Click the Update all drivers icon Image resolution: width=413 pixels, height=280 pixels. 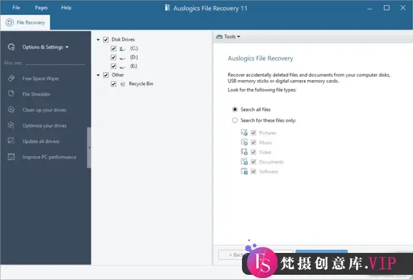[12, 141]
